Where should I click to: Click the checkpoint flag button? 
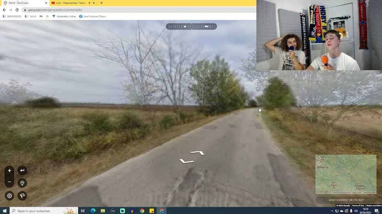(22, 196)
